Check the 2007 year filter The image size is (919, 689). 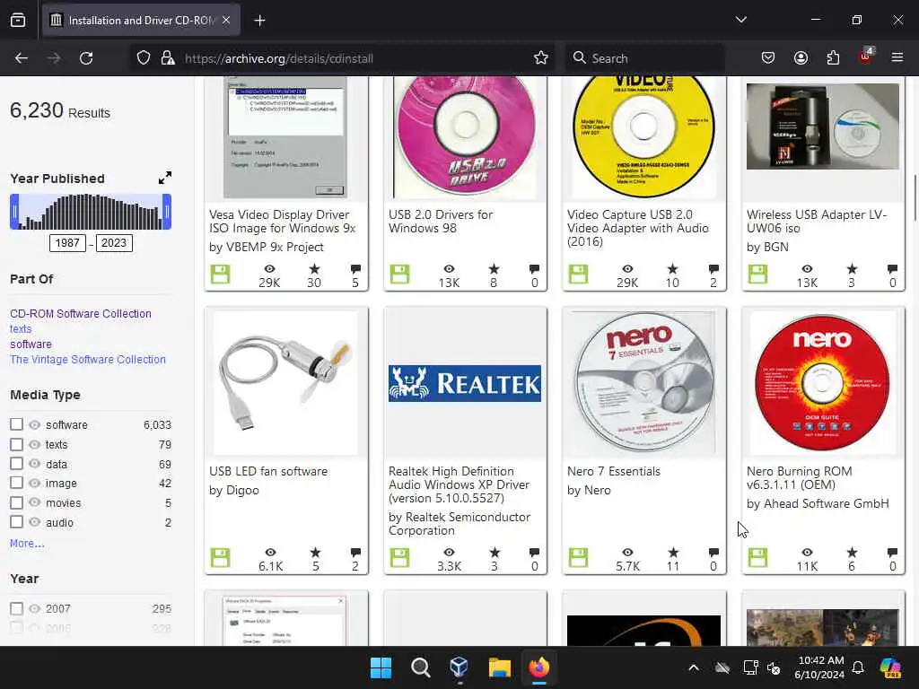[16, 608]
